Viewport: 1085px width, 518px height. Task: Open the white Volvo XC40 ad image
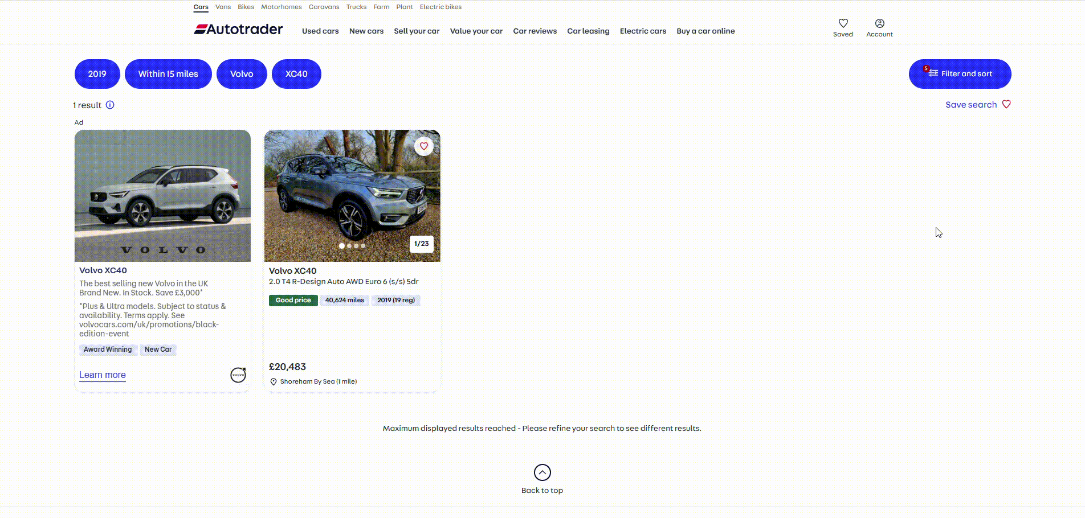pos(162,196)
